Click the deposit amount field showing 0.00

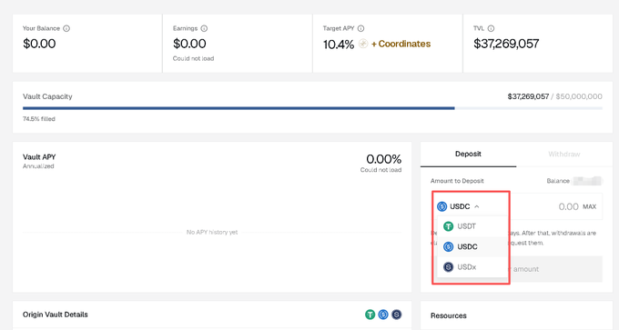pyautogui.click(x=568, y=206)
